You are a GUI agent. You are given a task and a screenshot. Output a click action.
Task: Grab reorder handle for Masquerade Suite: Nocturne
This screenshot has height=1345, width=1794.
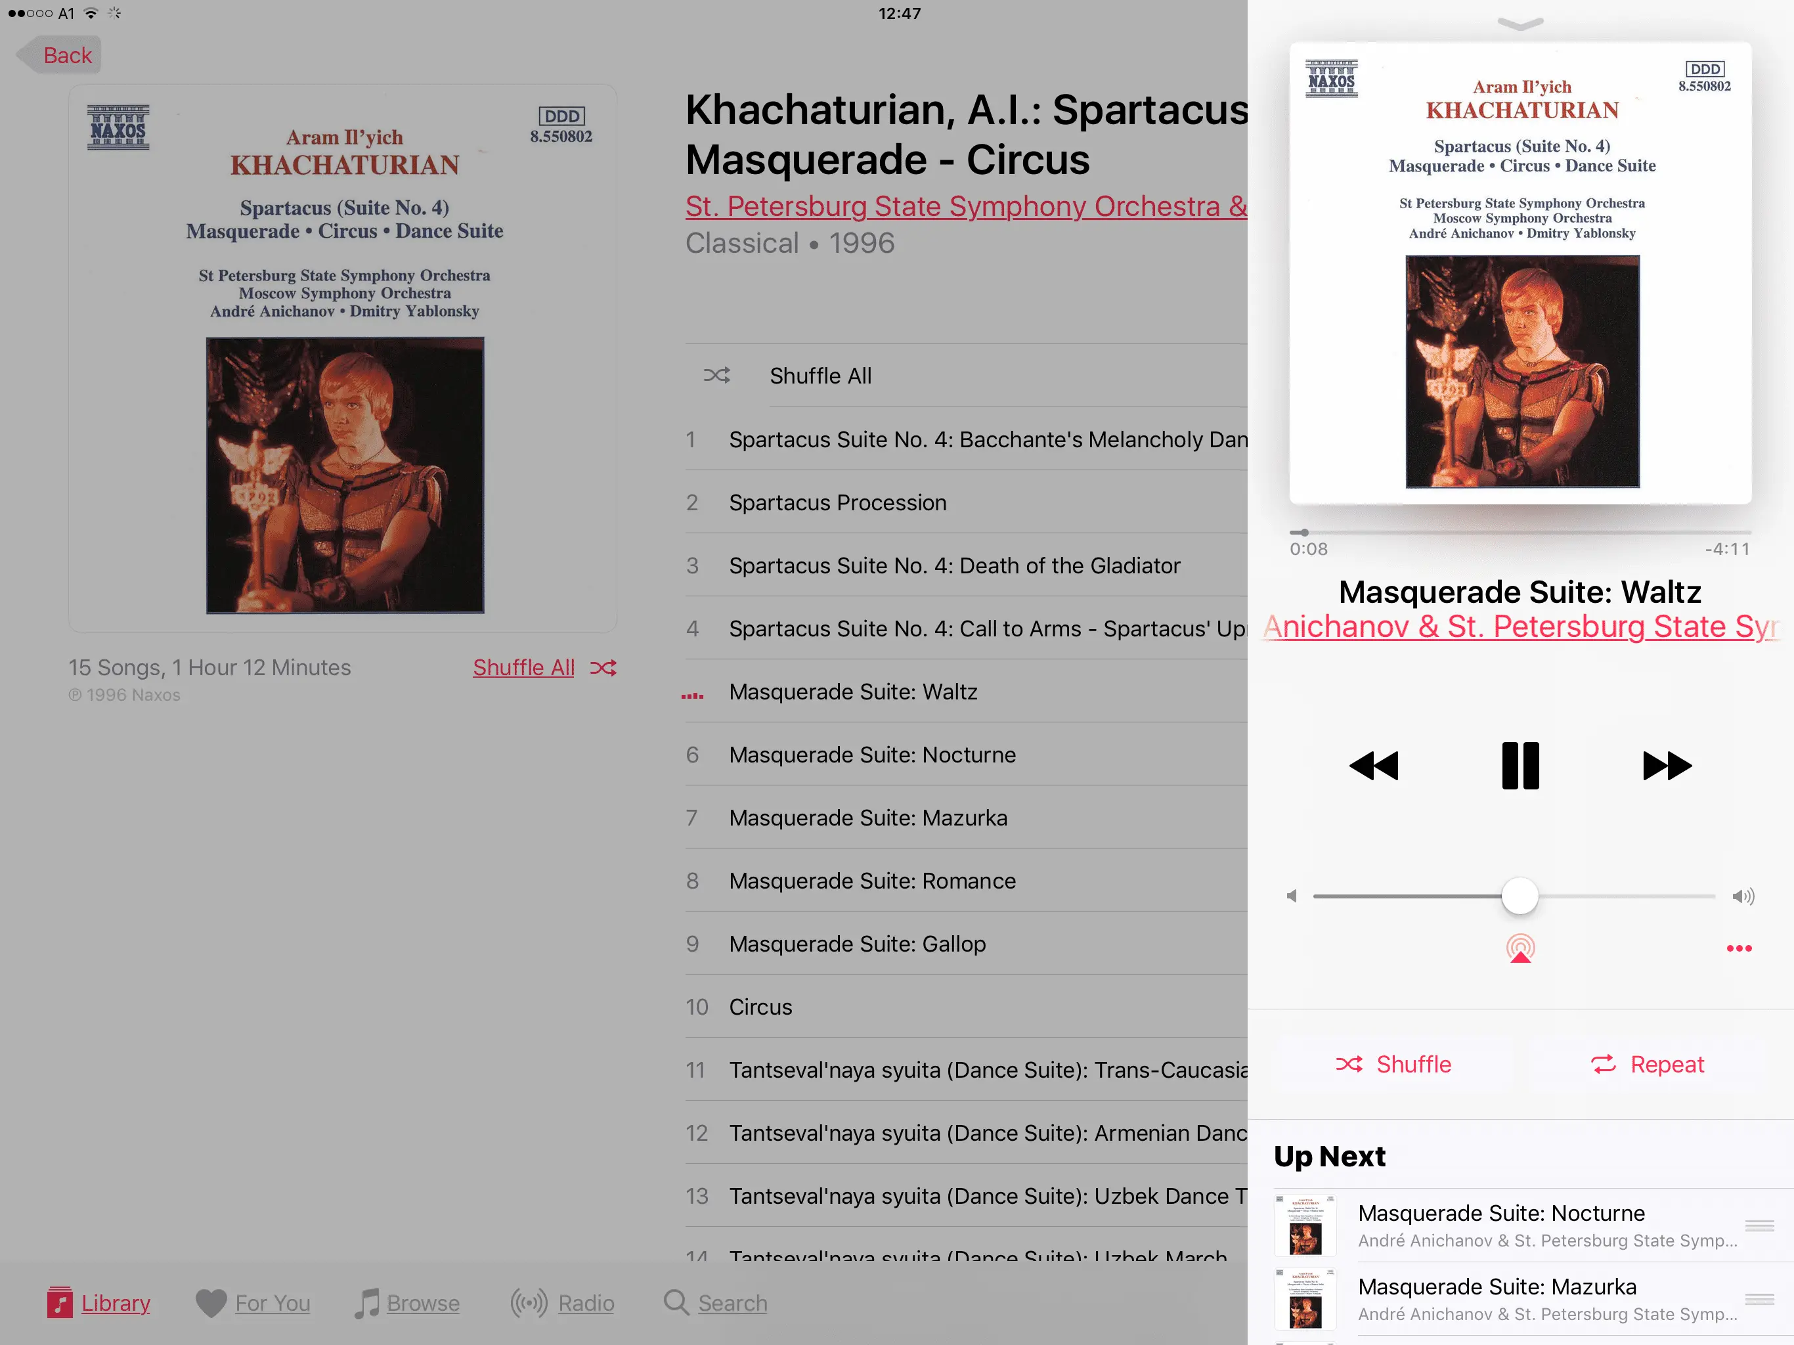click(x=1759, y=1225)
